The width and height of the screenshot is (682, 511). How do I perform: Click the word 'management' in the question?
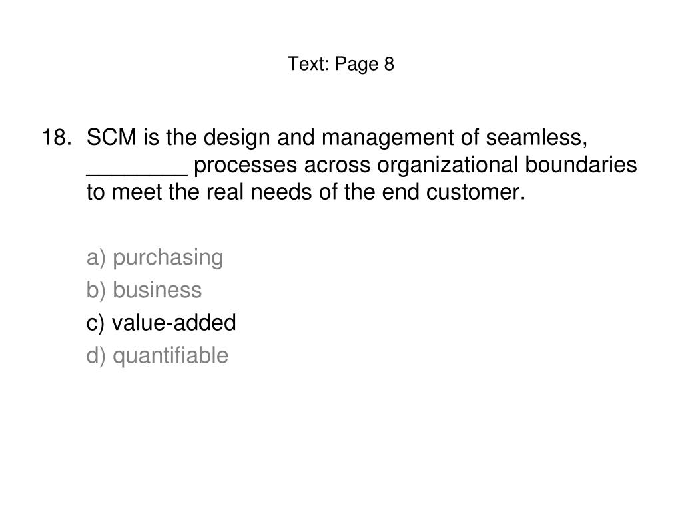[x=388, y=138]
